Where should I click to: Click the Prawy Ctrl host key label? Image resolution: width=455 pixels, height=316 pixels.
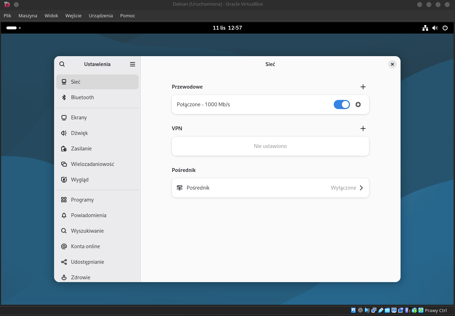click(436, 311)
